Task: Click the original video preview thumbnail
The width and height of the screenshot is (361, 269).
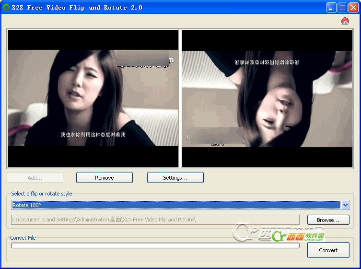Action: pyautogui.click(x=93, y=98)
